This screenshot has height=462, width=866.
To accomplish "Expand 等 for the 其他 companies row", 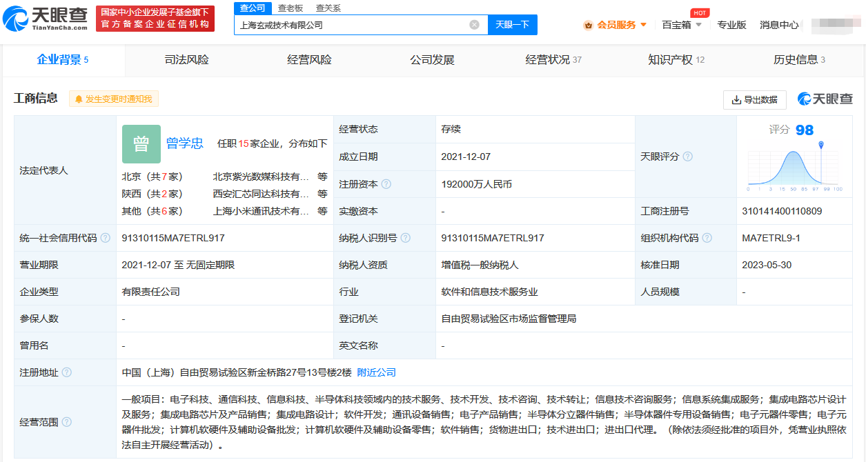I will coord(322,211).
